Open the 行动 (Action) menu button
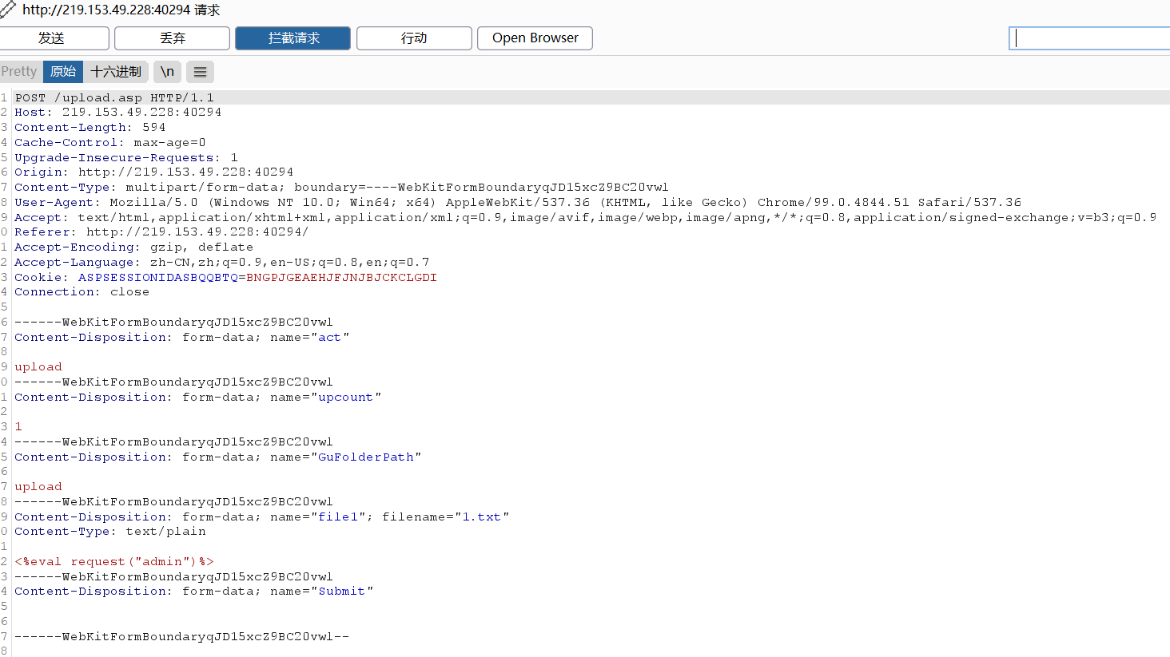The height and width of the screenshot is (657, 1170). tap(414, 38)
